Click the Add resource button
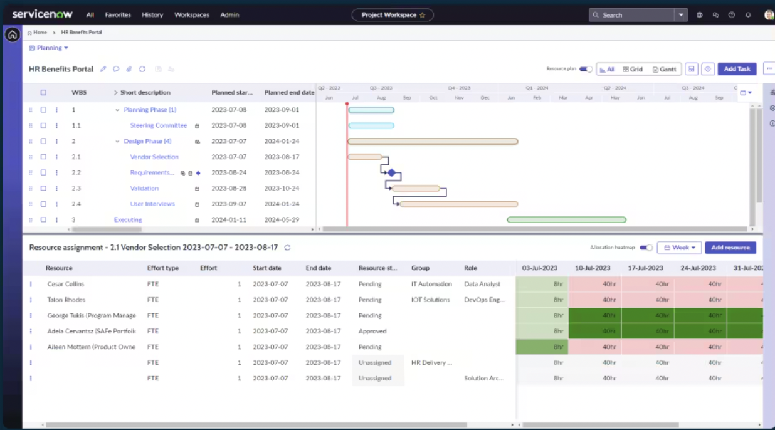 coord(730,248)
